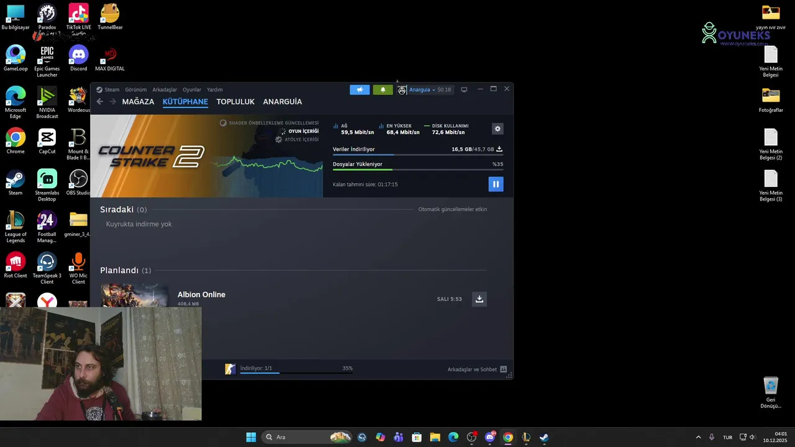Click Albion Online thumbnail image
The image size is (795, 447).
pyautogui.click(x=135, y=296)
